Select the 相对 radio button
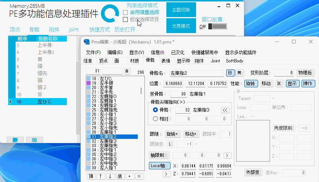 click(x=156, y=119)
